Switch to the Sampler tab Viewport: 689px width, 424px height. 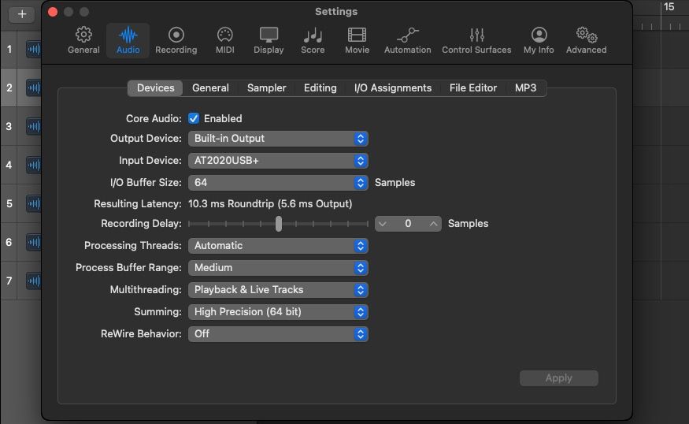tap(266, 88)
